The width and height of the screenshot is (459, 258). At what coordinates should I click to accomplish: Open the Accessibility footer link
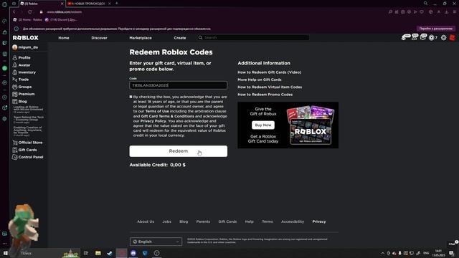293,221
